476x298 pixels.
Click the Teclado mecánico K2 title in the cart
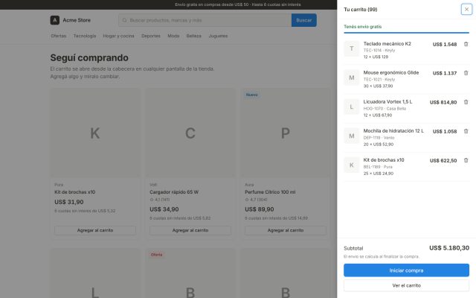coord(387,44)
